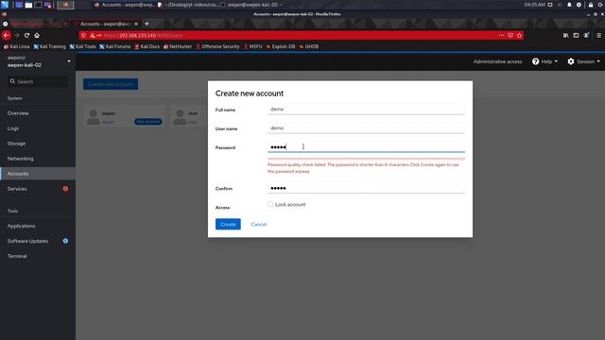605x340 pixels.
Task: Open Storage in the sidebar
Action: tap(38, 144)
